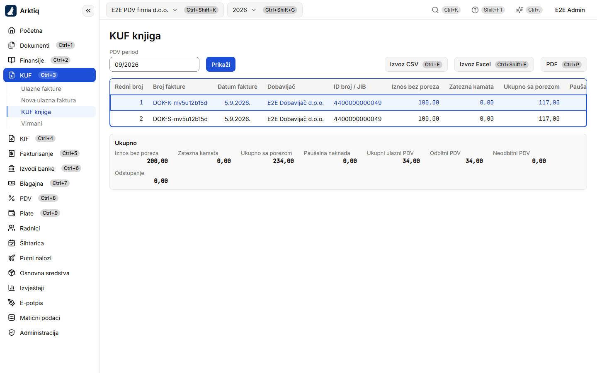Viewport: 597px width, 373px height.
Task: Click the PDV period input field
Action: [154, 64]
